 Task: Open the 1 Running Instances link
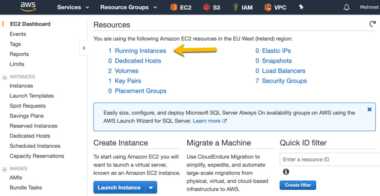137,51
